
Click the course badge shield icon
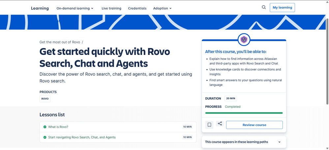point(244,40)
